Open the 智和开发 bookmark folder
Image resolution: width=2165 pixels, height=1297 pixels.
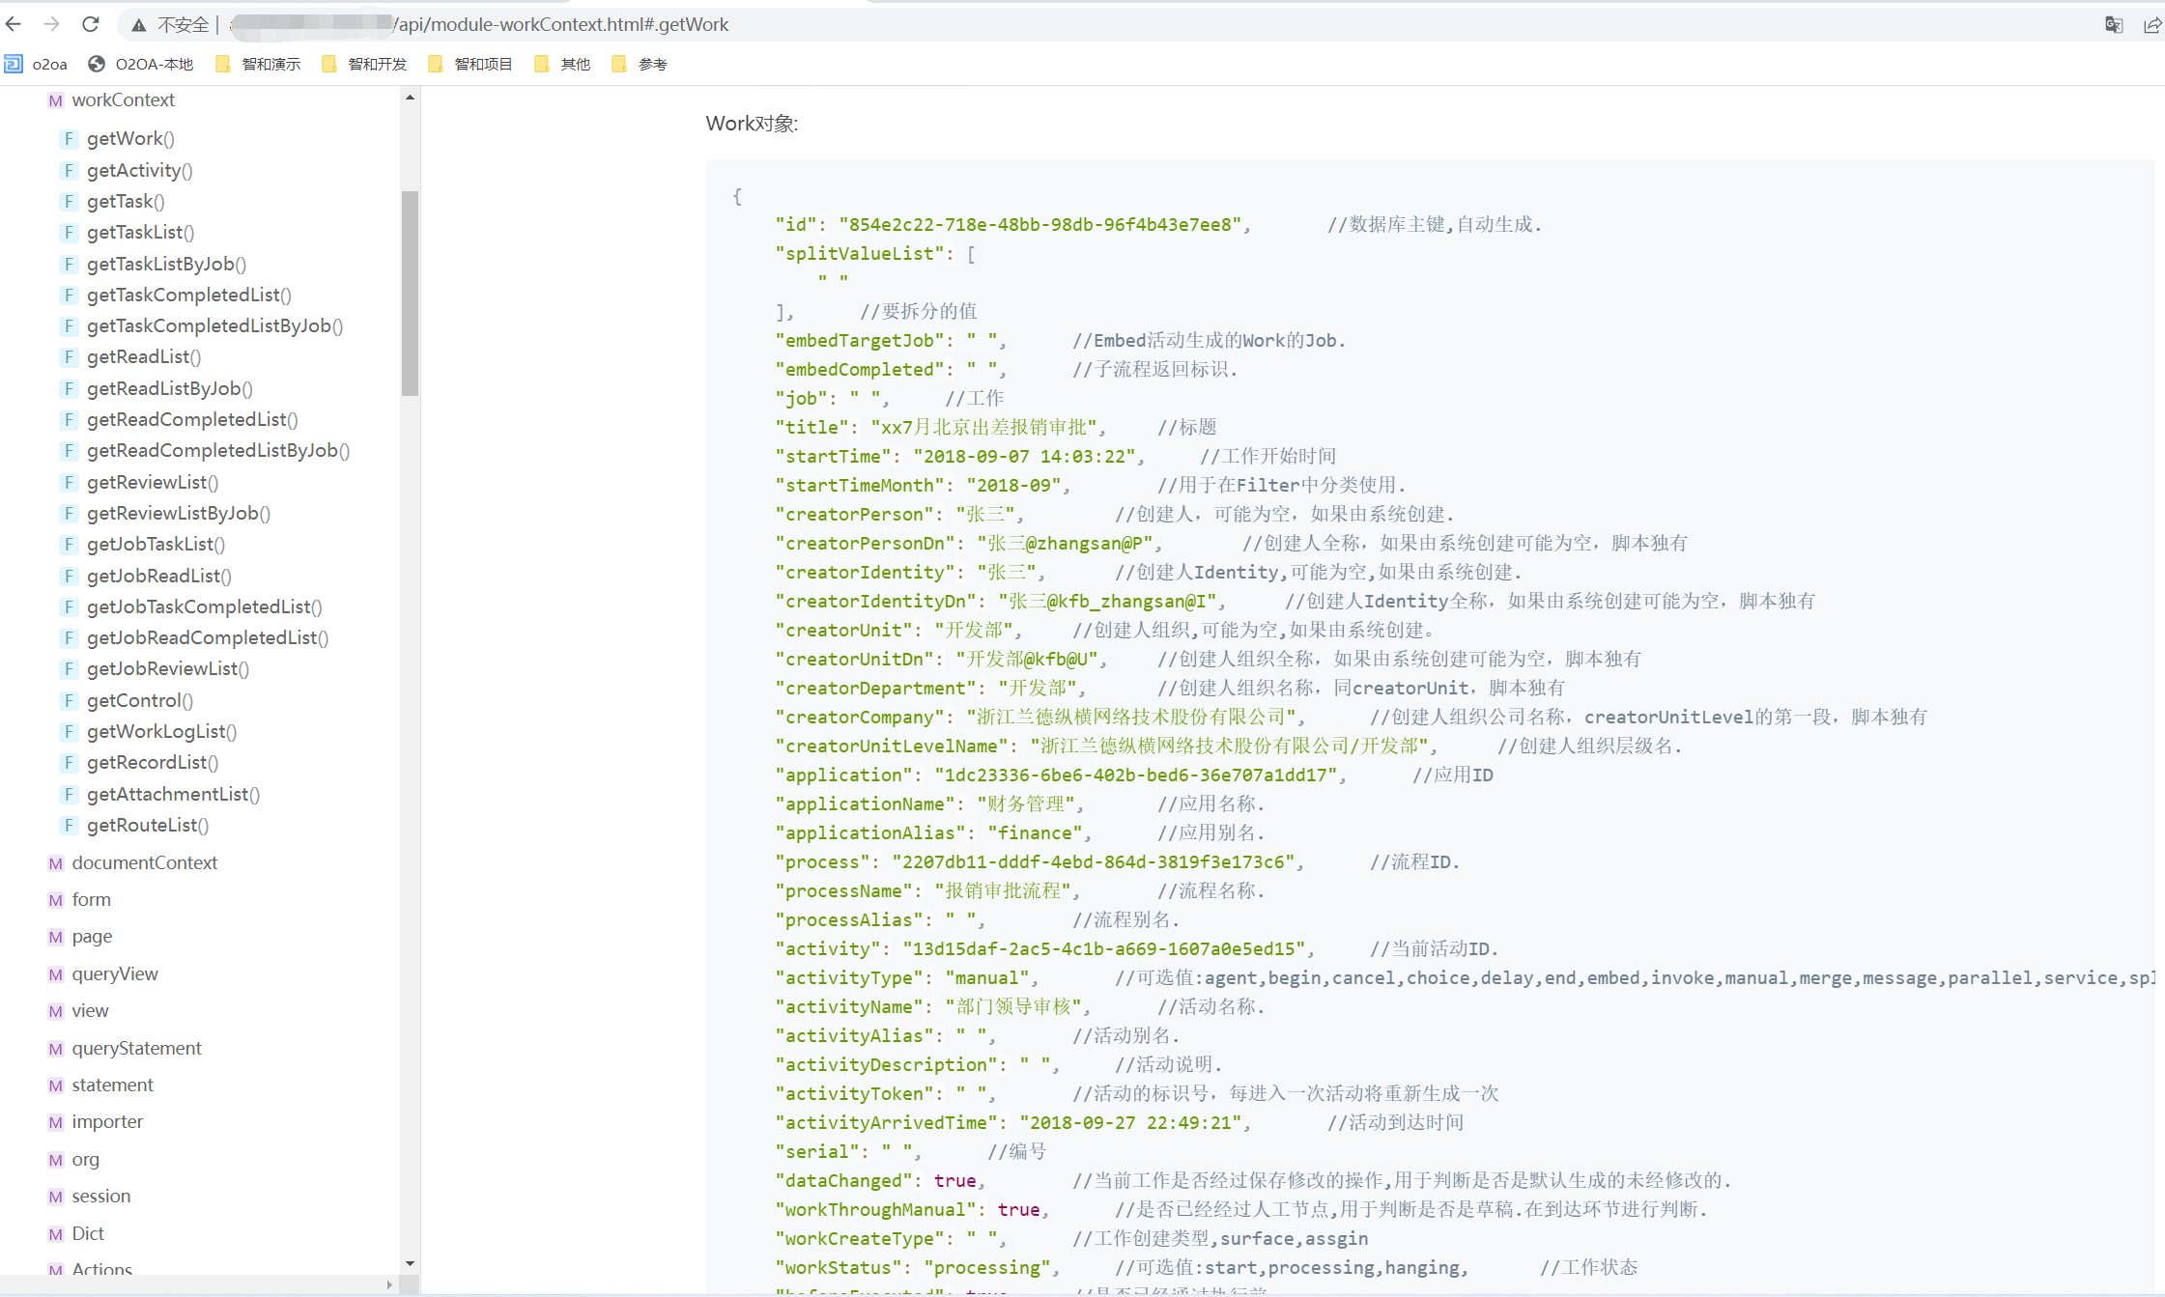(365, 64)
